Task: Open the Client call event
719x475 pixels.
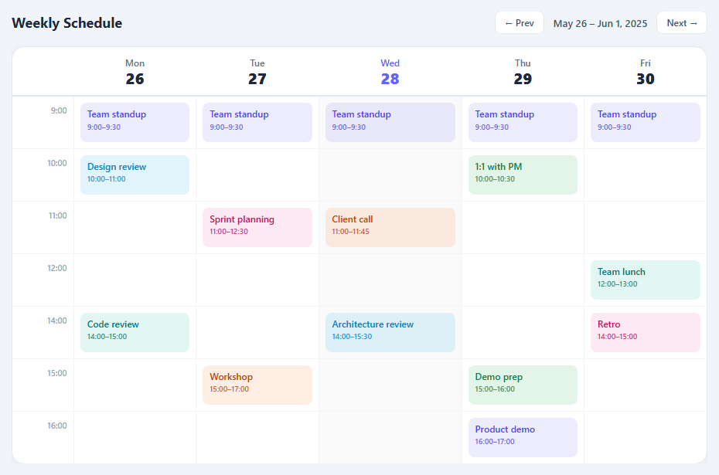Action: pos(390,227)
